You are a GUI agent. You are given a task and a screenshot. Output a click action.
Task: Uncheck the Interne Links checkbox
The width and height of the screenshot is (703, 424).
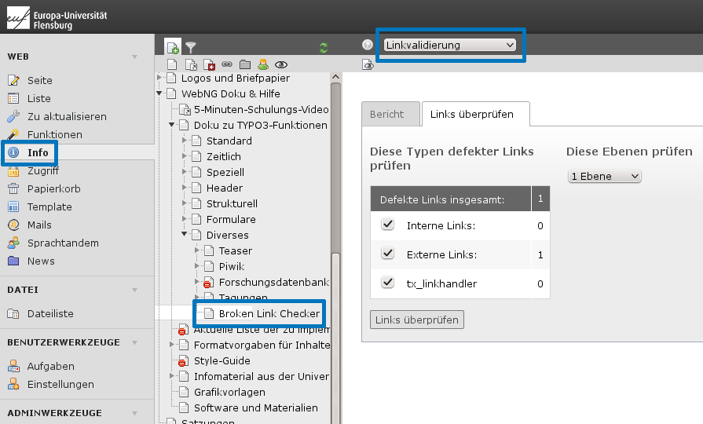(387, 225)
